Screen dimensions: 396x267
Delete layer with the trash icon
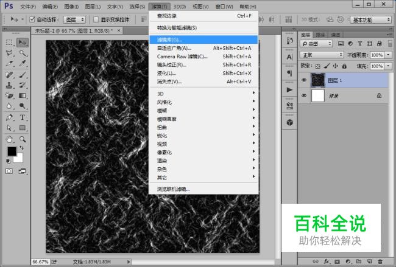click(380, 262)
